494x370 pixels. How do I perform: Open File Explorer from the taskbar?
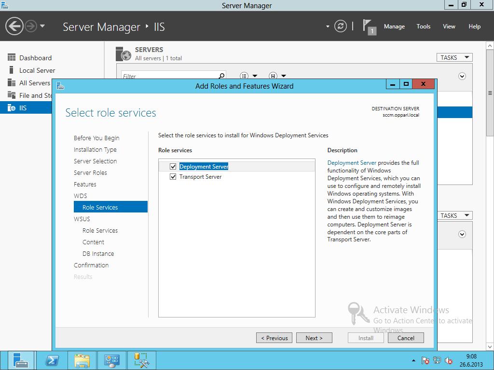82,360
